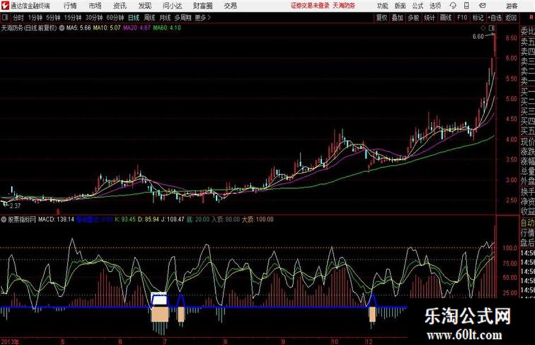
Task: Click the 叠加 overlay button
Action: (x=397, y=18)
